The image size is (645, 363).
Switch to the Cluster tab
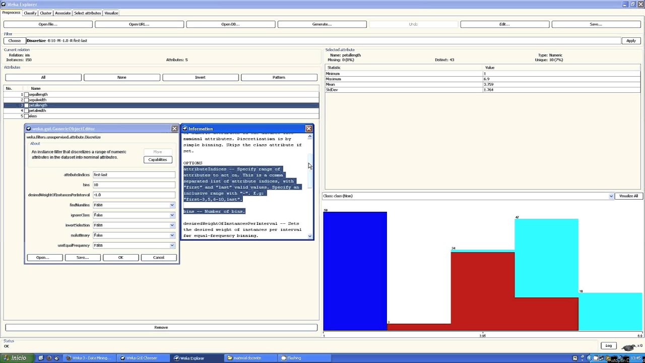(46, 13)
